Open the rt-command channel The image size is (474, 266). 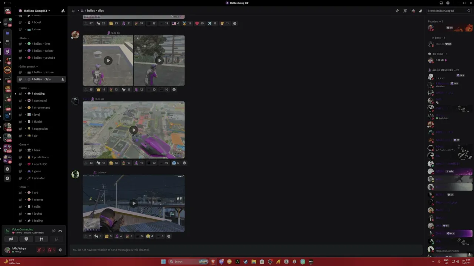click(41, 108)
